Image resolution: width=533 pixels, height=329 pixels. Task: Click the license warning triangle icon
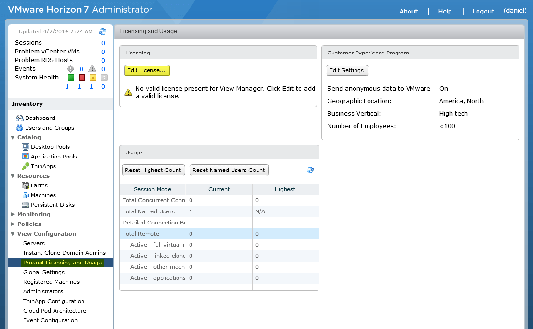click(128, 92)
